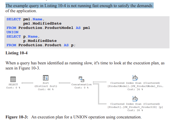This screenshot has width=170, height=120.
Task: Select the arrow from Concatenation to Sort
Action: pos(64,83)
